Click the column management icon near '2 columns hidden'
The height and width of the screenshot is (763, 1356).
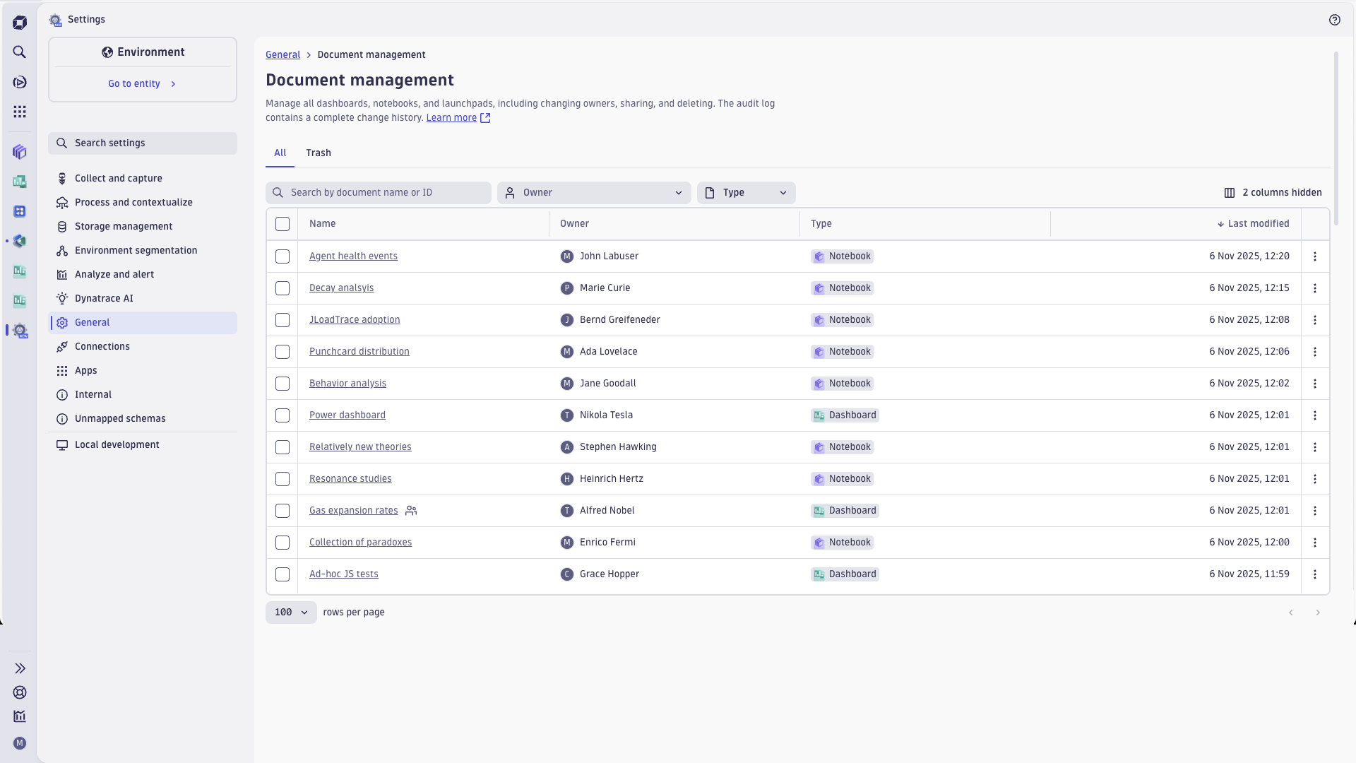tap(1229, 192)
